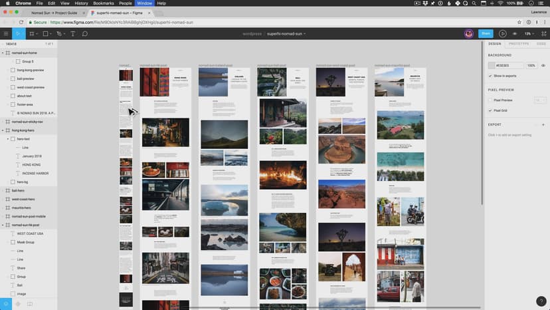Image resolution: width=550 pixels, height=310 pixels.
Task: Select the Text tool
Action: [x=72, y=33]
